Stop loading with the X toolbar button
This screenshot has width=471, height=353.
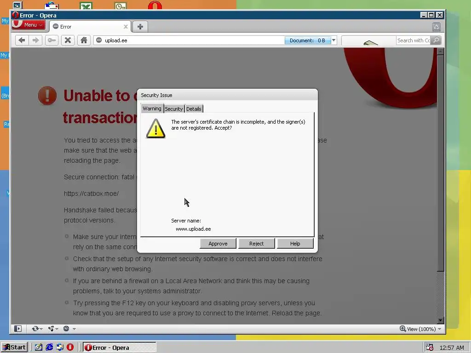68,40
